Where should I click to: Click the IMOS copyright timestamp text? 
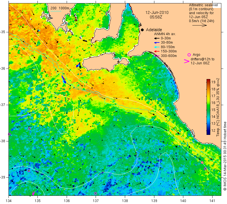(225, 156)
